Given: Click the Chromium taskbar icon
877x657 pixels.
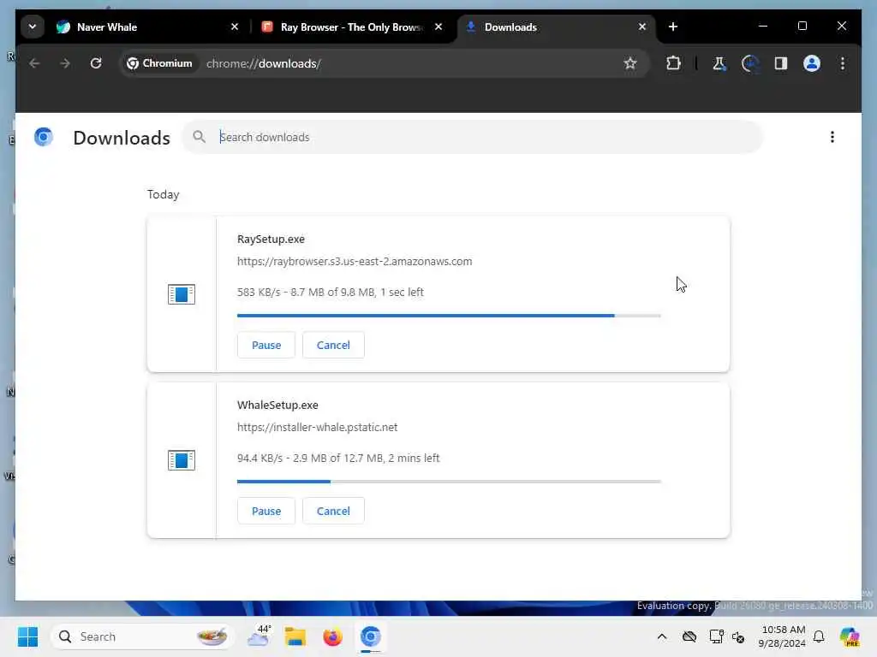Looking at the screenshot, I should [x=370, y=636].
